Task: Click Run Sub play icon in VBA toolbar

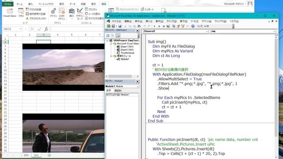Action: (154, 26)
